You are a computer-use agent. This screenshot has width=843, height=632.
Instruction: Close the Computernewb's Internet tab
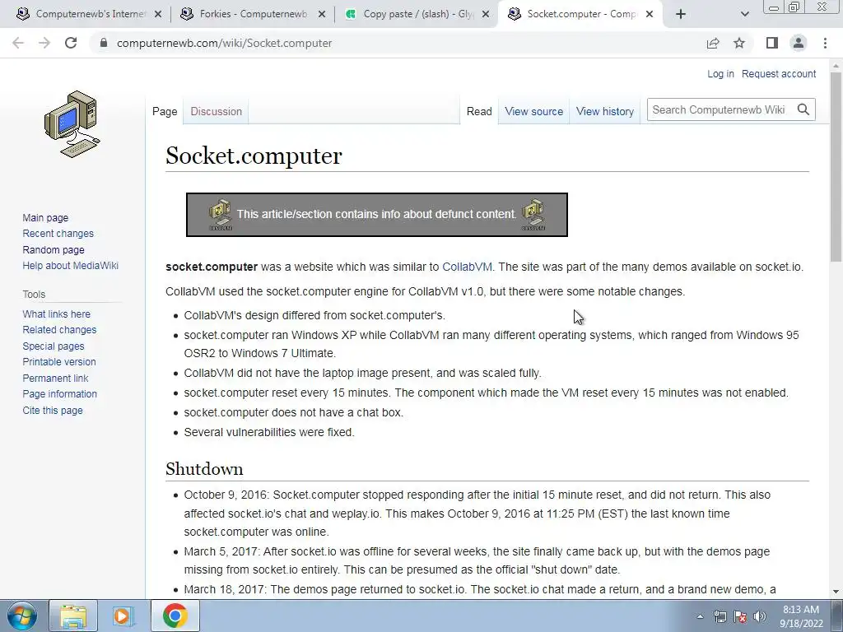click(158, 14)
